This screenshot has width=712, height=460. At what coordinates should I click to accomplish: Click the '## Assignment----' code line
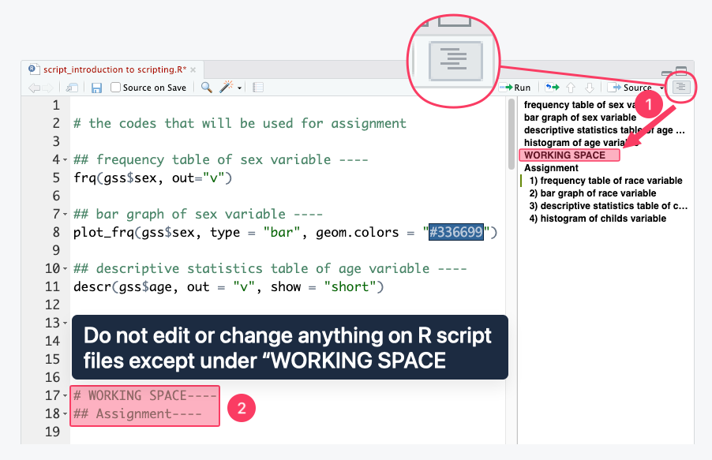[x=137, y=413]
